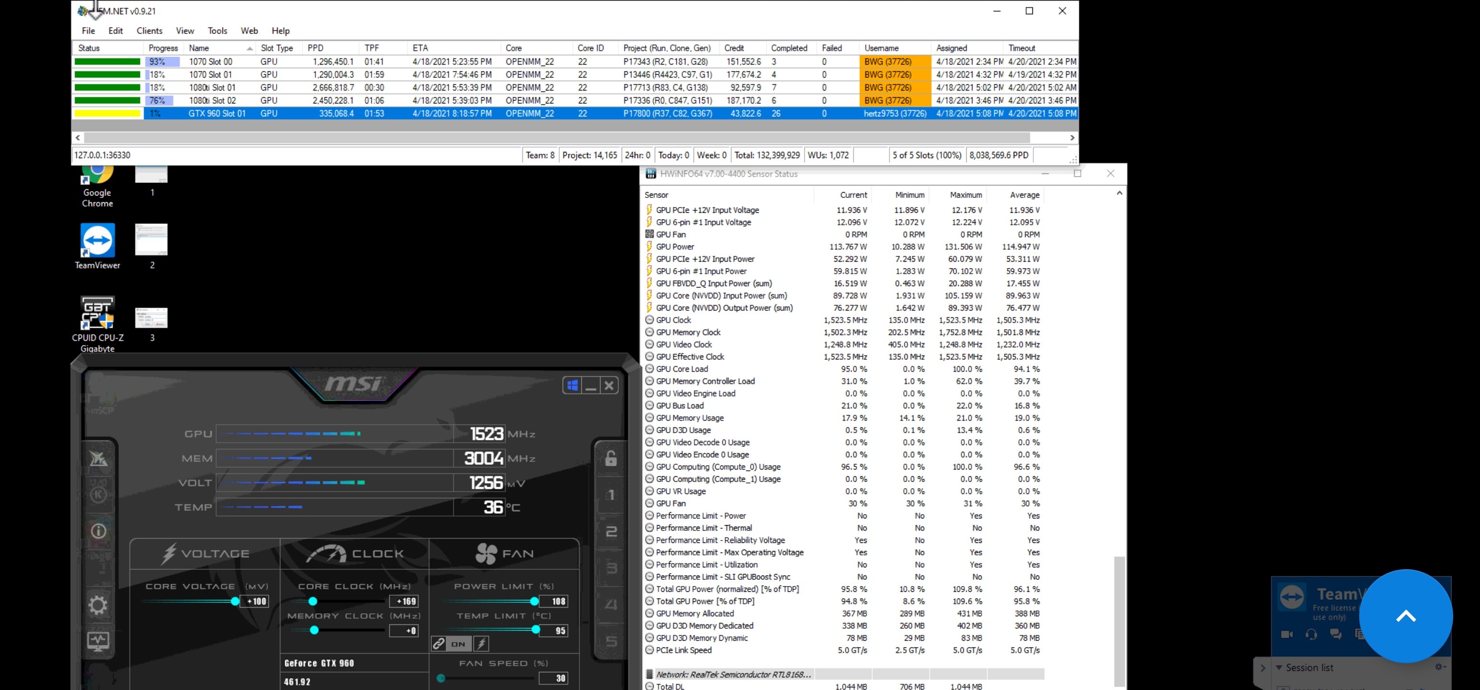Select Afterburner profile slot 3
The image size is (1480, 690).
tap(611, 568)
